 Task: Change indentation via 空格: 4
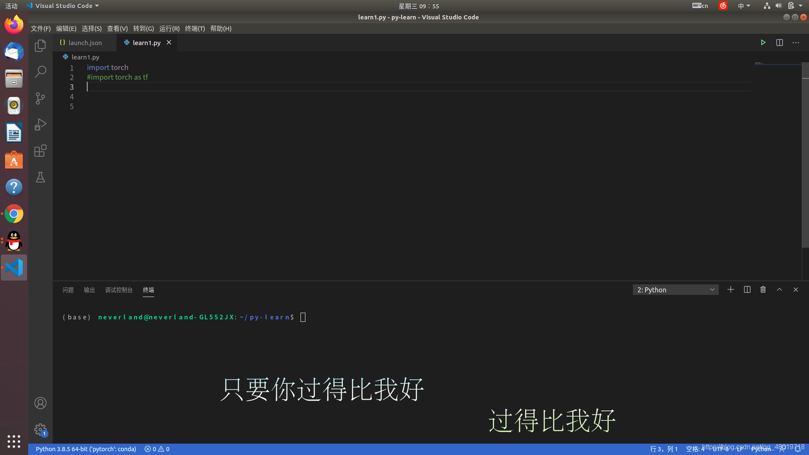coord(695,449)
